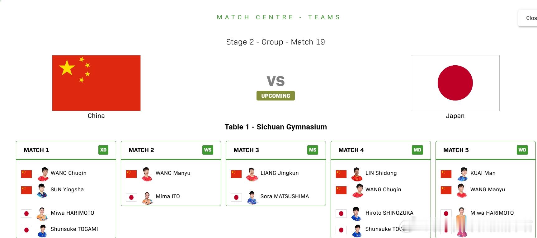Image resolution: width=537 pixels, height=238 pixels.
Task: Click the Japan flag beside Mima ITO
Action: (x=131, y=197)
